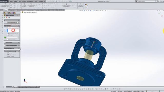Image resolution: width=164 pixels, height=92 pixels.
Task: Click the Print icon in the top toolbar
Action: 56,1
